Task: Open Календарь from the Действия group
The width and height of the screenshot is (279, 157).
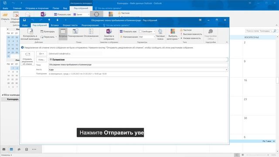Action: click(x=48, y=31)
